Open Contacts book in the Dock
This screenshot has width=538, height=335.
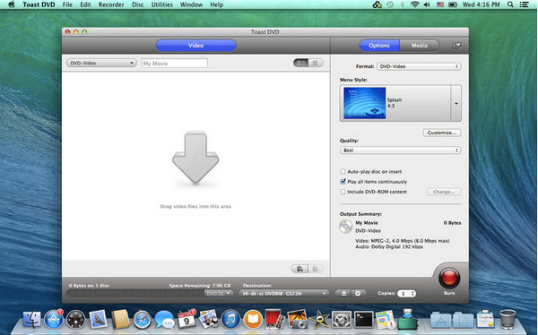click(120, 320)
